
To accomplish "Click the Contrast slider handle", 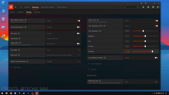I will tap(145, 46).
